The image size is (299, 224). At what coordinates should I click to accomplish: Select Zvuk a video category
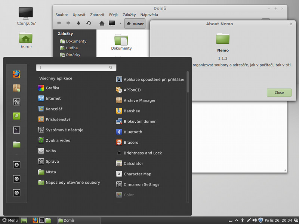[54, 140]
